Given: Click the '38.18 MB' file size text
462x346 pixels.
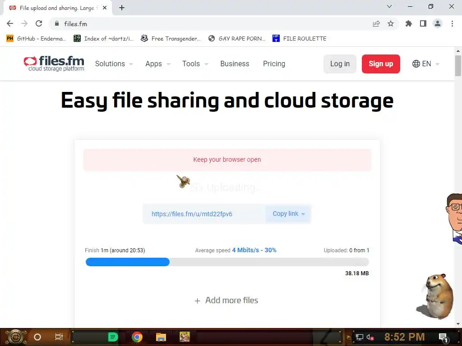Looking at the screenshot, I should 357,273.
